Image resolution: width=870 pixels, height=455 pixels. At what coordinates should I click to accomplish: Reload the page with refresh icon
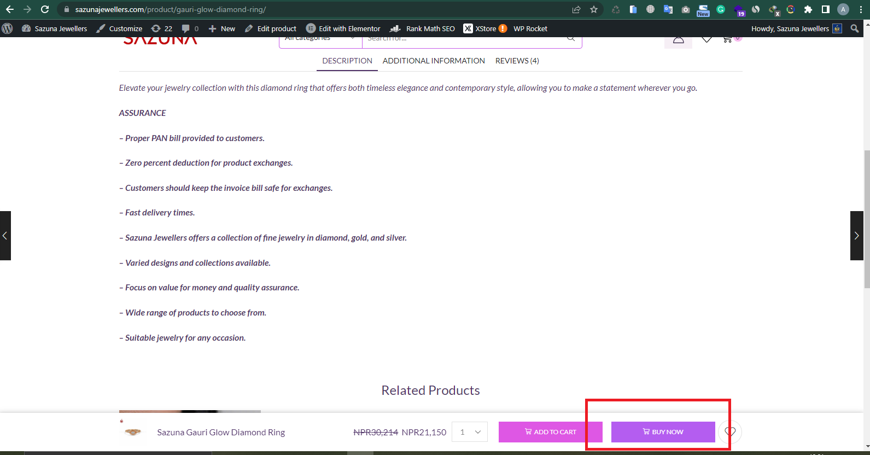click(x=45, y=9)
